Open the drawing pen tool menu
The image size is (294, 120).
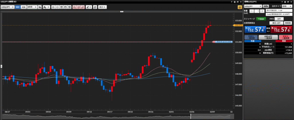89,7
